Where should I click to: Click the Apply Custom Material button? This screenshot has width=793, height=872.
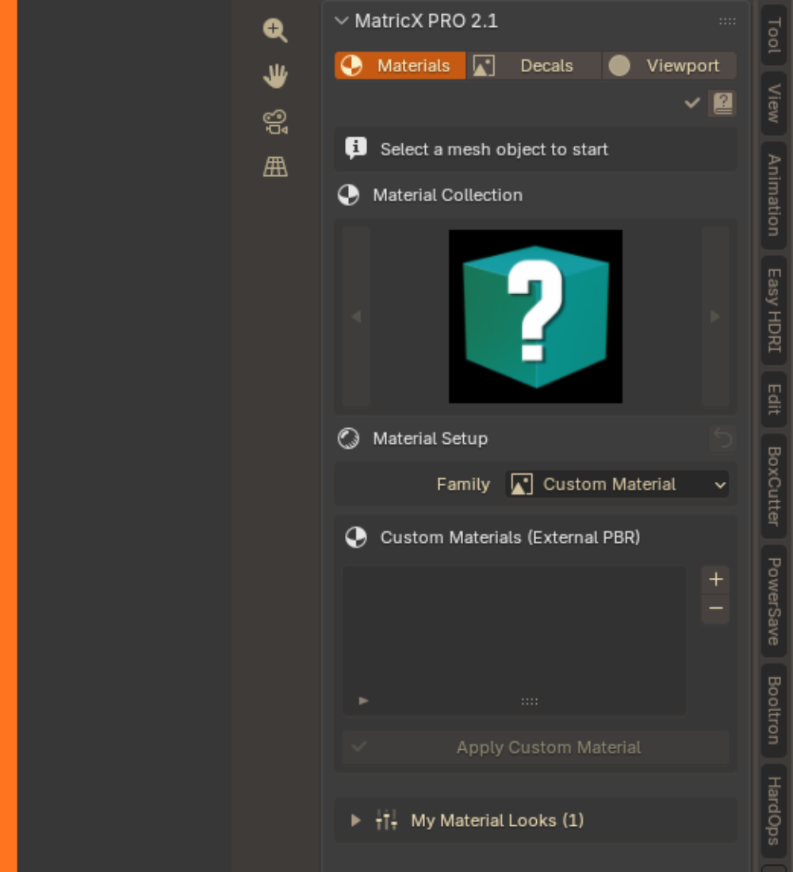535,747
